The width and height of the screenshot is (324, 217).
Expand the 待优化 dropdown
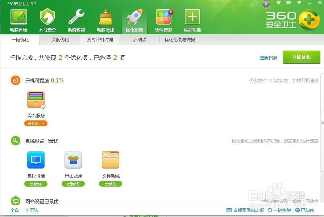tap(36, 123)
